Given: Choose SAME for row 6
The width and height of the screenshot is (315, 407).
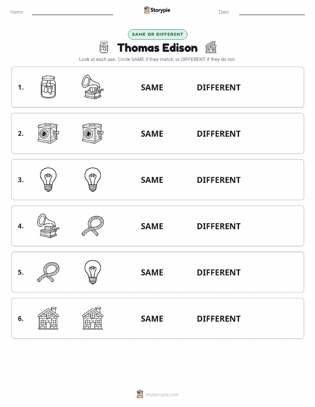Looking at the screenshot, I should [x=152, y=319].
